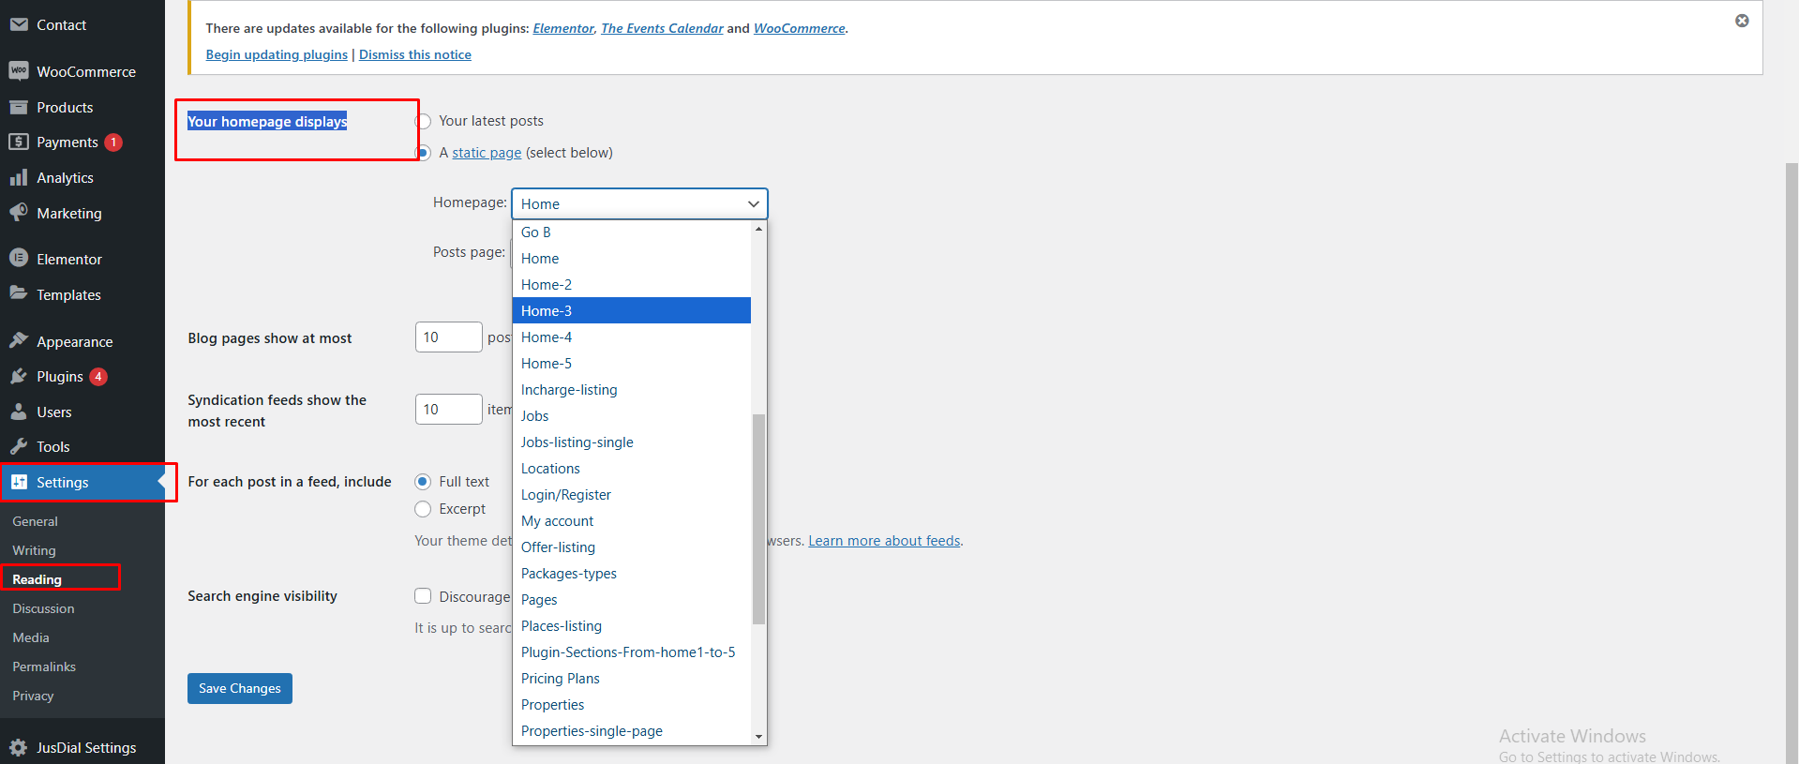The image size is (1799, 764).
Task: Select Incharge-listing page option
Action: tap(632, 390)
